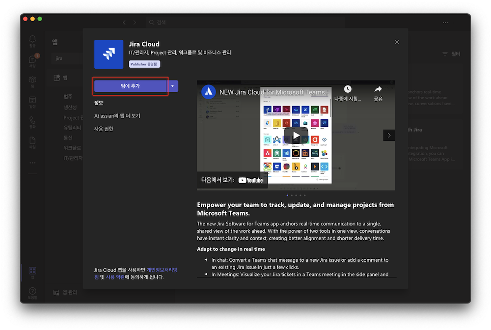Screen dimensions: 491x330
Task: Open the Help icon in sidebar
Action: pos(32,293)
